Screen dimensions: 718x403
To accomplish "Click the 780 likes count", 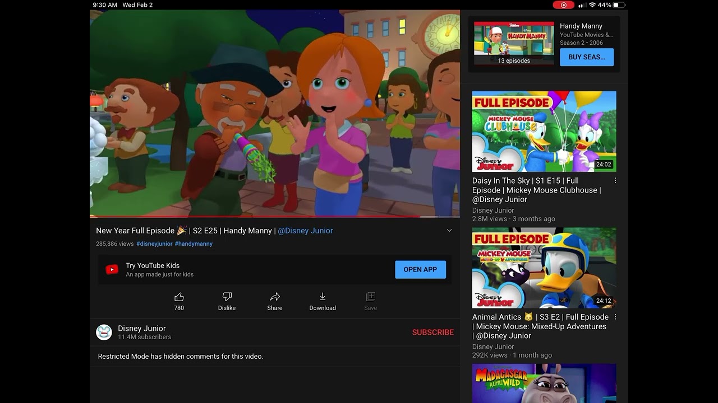I will (x=179, y=308).
